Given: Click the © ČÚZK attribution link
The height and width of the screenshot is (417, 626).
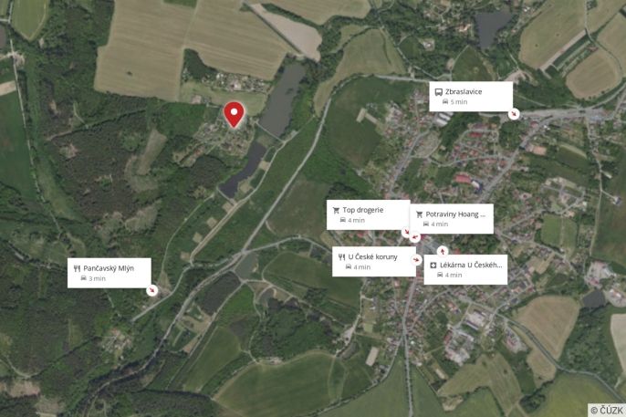Looking at the screenshot, I should click(x=607, y=411).
